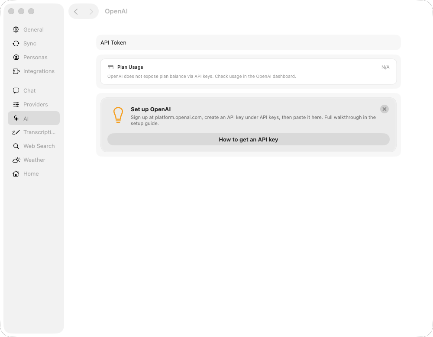The width and height of the screenshot is (433, 337).
Task: Click the Plan Usage card icon
Action: 110,67
